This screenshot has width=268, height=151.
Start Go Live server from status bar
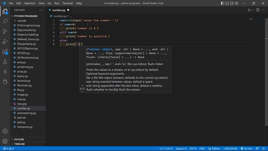coord(246,148)
